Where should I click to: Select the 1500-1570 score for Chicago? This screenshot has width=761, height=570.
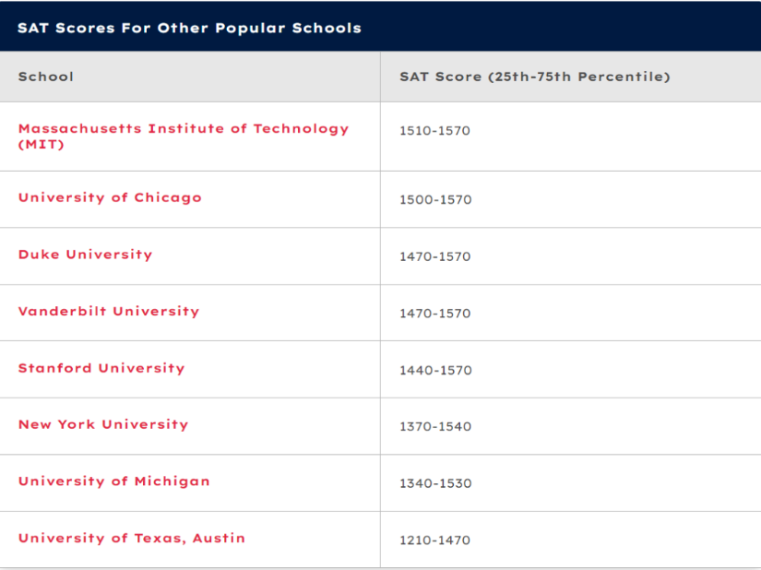point(434,199)
